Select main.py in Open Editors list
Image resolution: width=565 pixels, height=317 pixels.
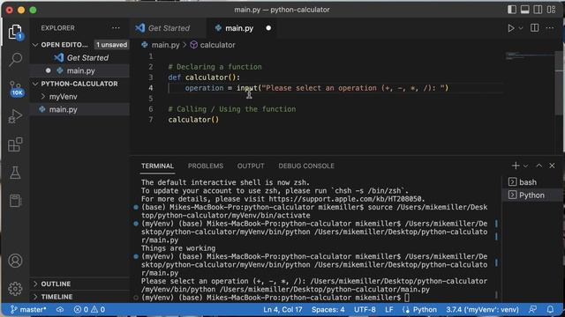(79, 70)
